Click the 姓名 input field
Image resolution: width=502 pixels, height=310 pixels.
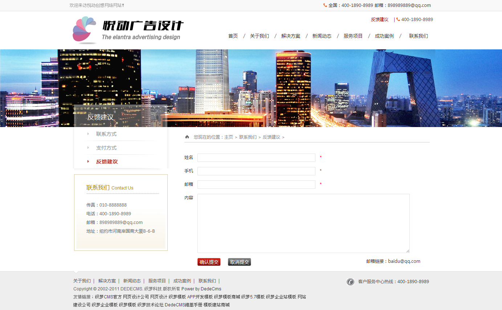[x=256, y=158]
